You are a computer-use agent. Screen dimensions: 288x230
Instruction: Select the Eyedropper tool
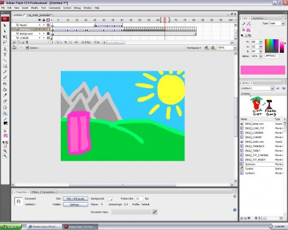click(x=5, y=95)
